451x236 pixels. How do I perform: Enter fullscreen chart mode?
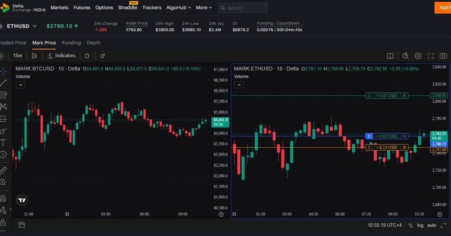coord(430,56)
